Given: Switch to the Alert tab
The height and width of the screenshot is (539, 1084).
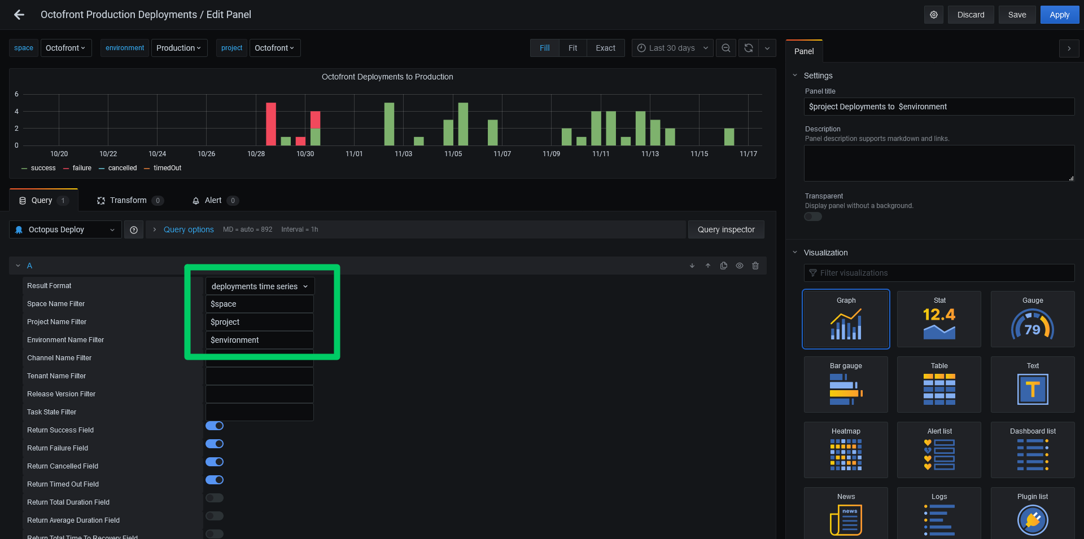Looking at the screenshot, I should tap(213, 200).
